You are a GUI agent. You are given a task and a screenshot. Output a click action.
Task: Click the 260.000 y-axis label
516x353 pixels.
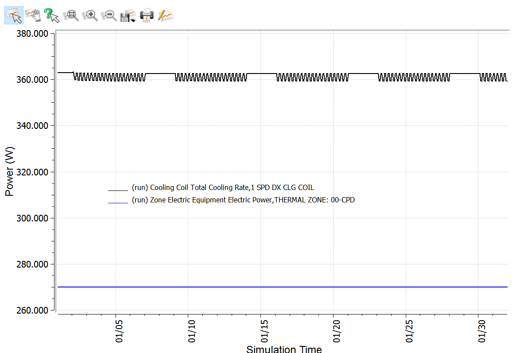pyautogui.click(x=32, y=310)
